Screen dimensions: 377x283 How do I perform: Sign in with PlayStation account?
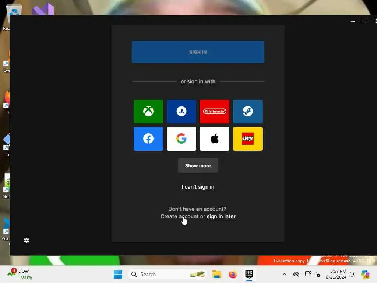tap(181, 111)
